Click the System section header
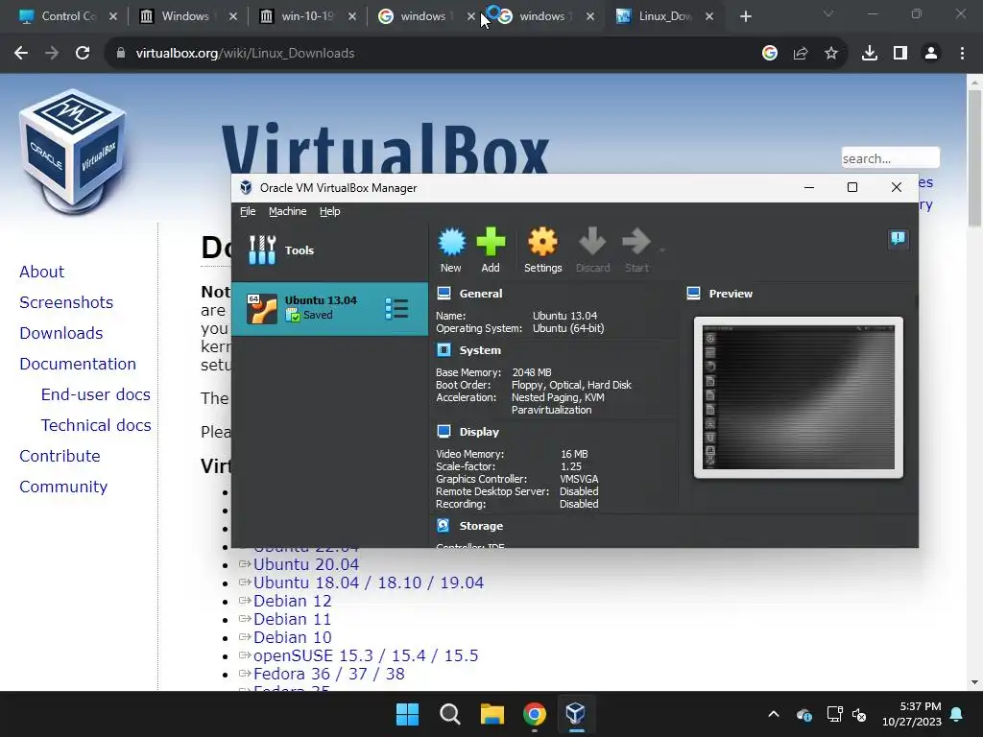 point(480,350)
